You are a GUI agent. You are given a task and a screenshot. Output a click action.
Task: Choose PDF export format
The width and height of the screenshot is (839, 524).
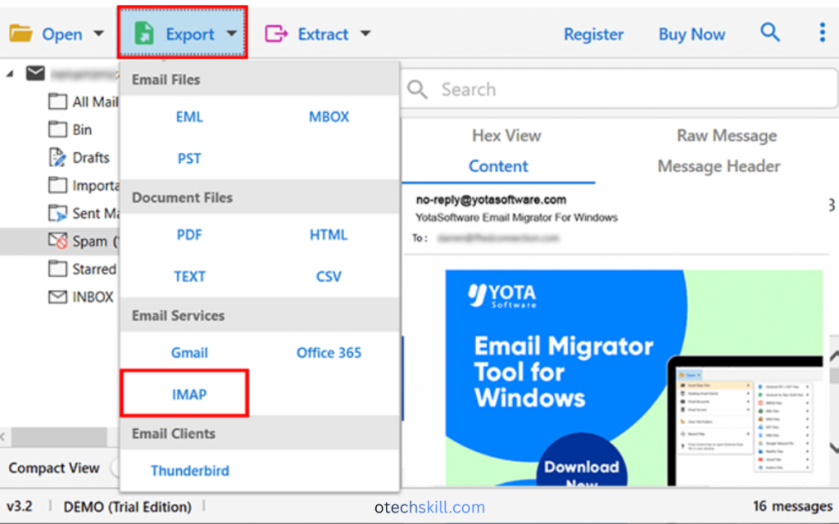coord(189,235)
